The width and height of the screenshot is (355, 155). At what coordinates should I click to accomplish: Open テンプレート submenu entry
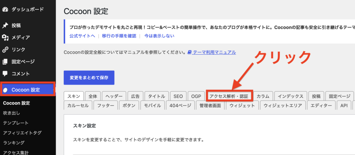click(16, 123)
